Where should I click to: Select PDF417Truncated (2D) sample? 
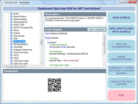(23, 27)
